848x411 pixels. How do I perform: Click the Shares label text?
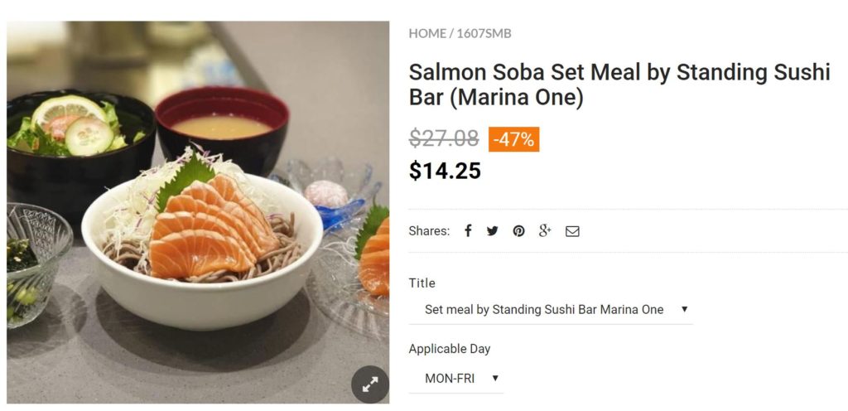click(x=429, y=231)
